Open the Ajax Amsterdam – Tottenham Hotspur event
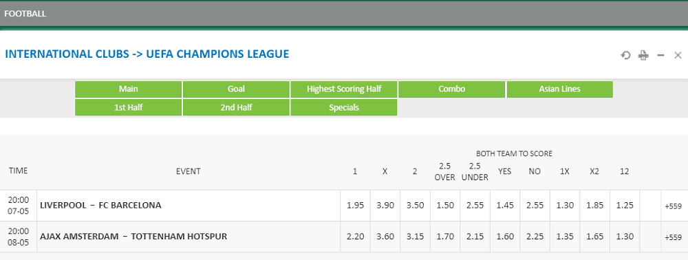This screenshot has width=688, height=260. [x=133, y=237]
